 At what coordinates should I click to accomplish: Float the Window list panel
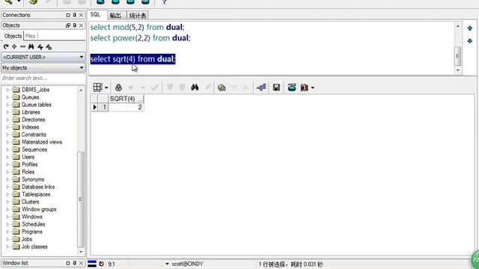click(68, 263)
